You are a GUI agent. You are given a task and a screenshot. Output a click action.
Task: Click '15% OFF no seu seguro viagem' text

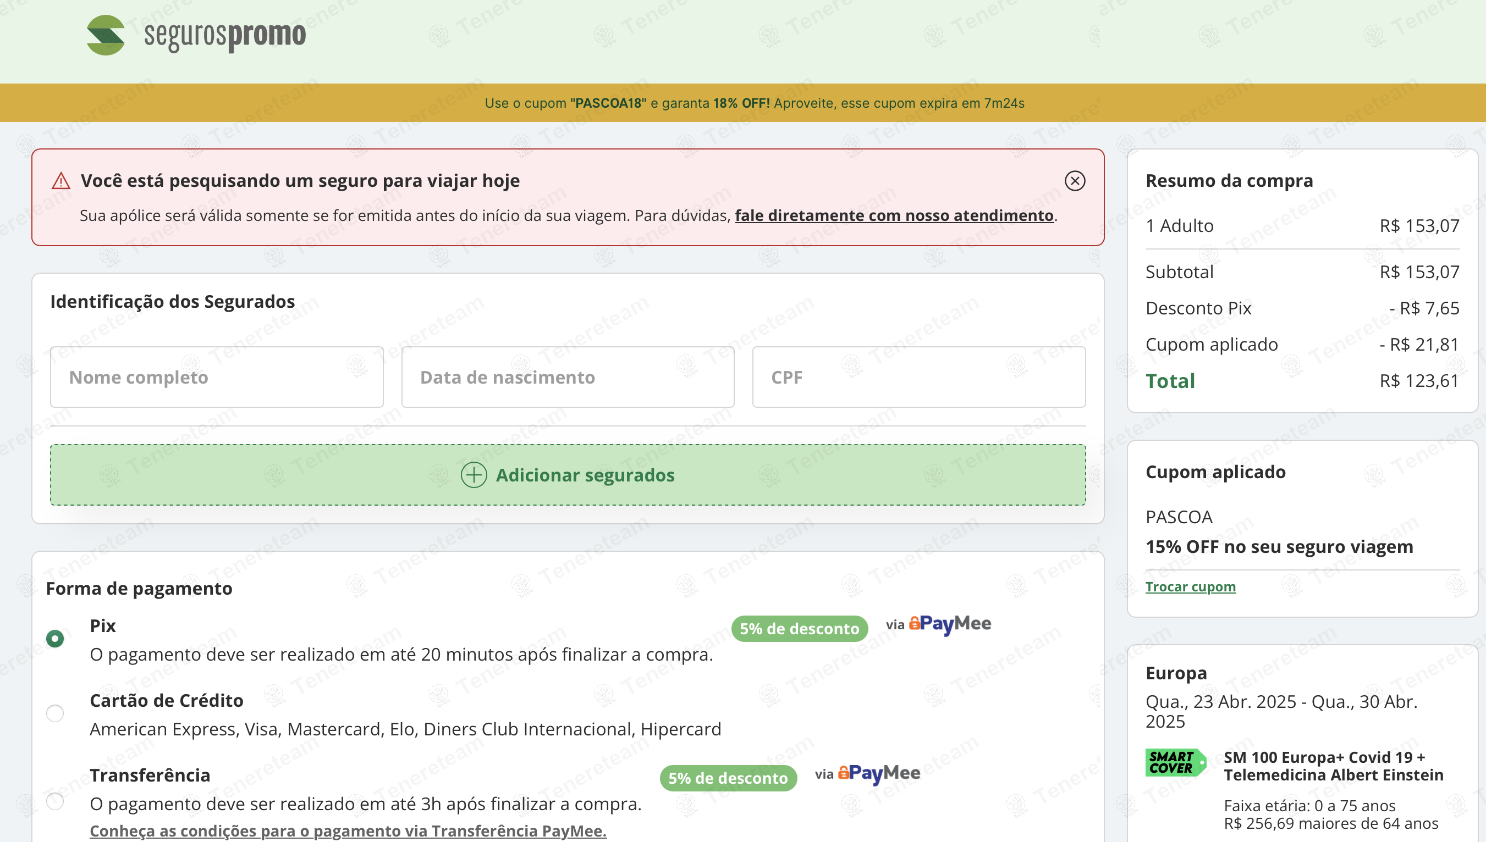pyautogui.click(x=1279, y=546)
